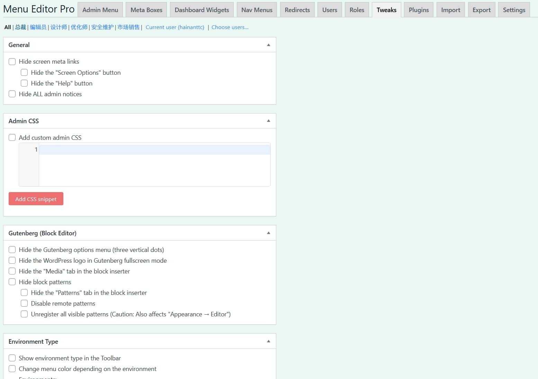Collapse the Admin CSS panel
This screenshot has width=538, height=379.
pyautogui.click(x=268, y=121)
